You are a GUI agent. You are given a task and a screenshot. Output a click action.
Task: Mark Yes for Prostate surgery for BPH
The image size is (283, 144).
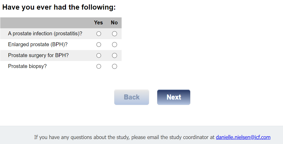(99, 56)
